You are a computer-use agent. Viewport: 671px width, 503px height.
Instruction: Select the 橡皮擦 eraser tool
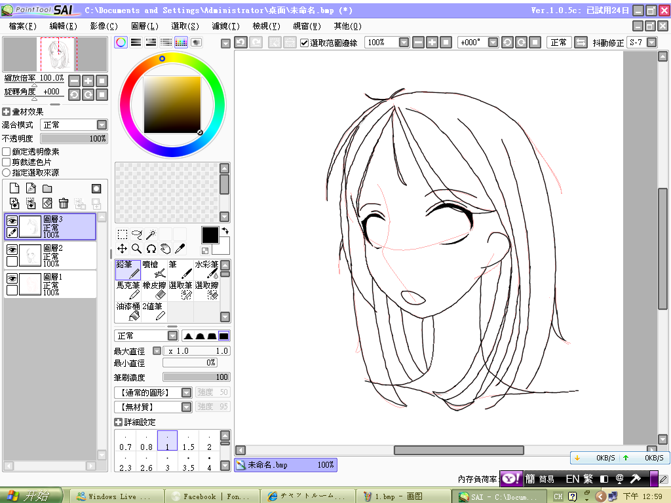pyautogui.click(x=154, y=290)
